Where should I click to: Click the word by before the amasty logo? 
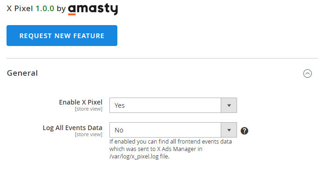tap(61, 9)
